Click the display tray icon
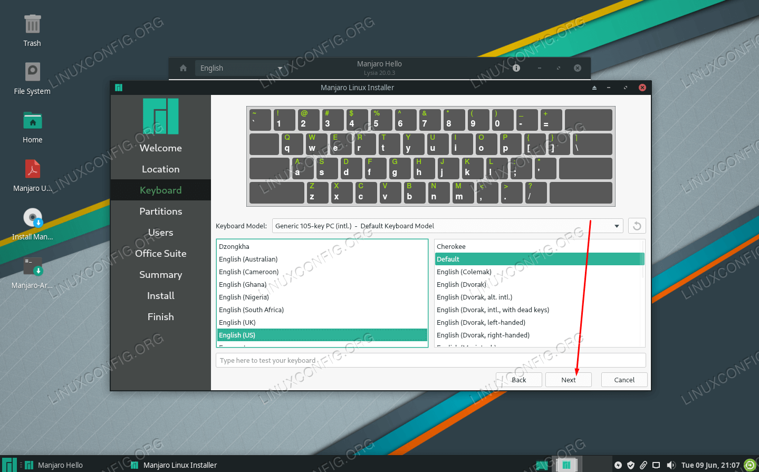Screen dimensions: 759x472 [x=656, y=465]
